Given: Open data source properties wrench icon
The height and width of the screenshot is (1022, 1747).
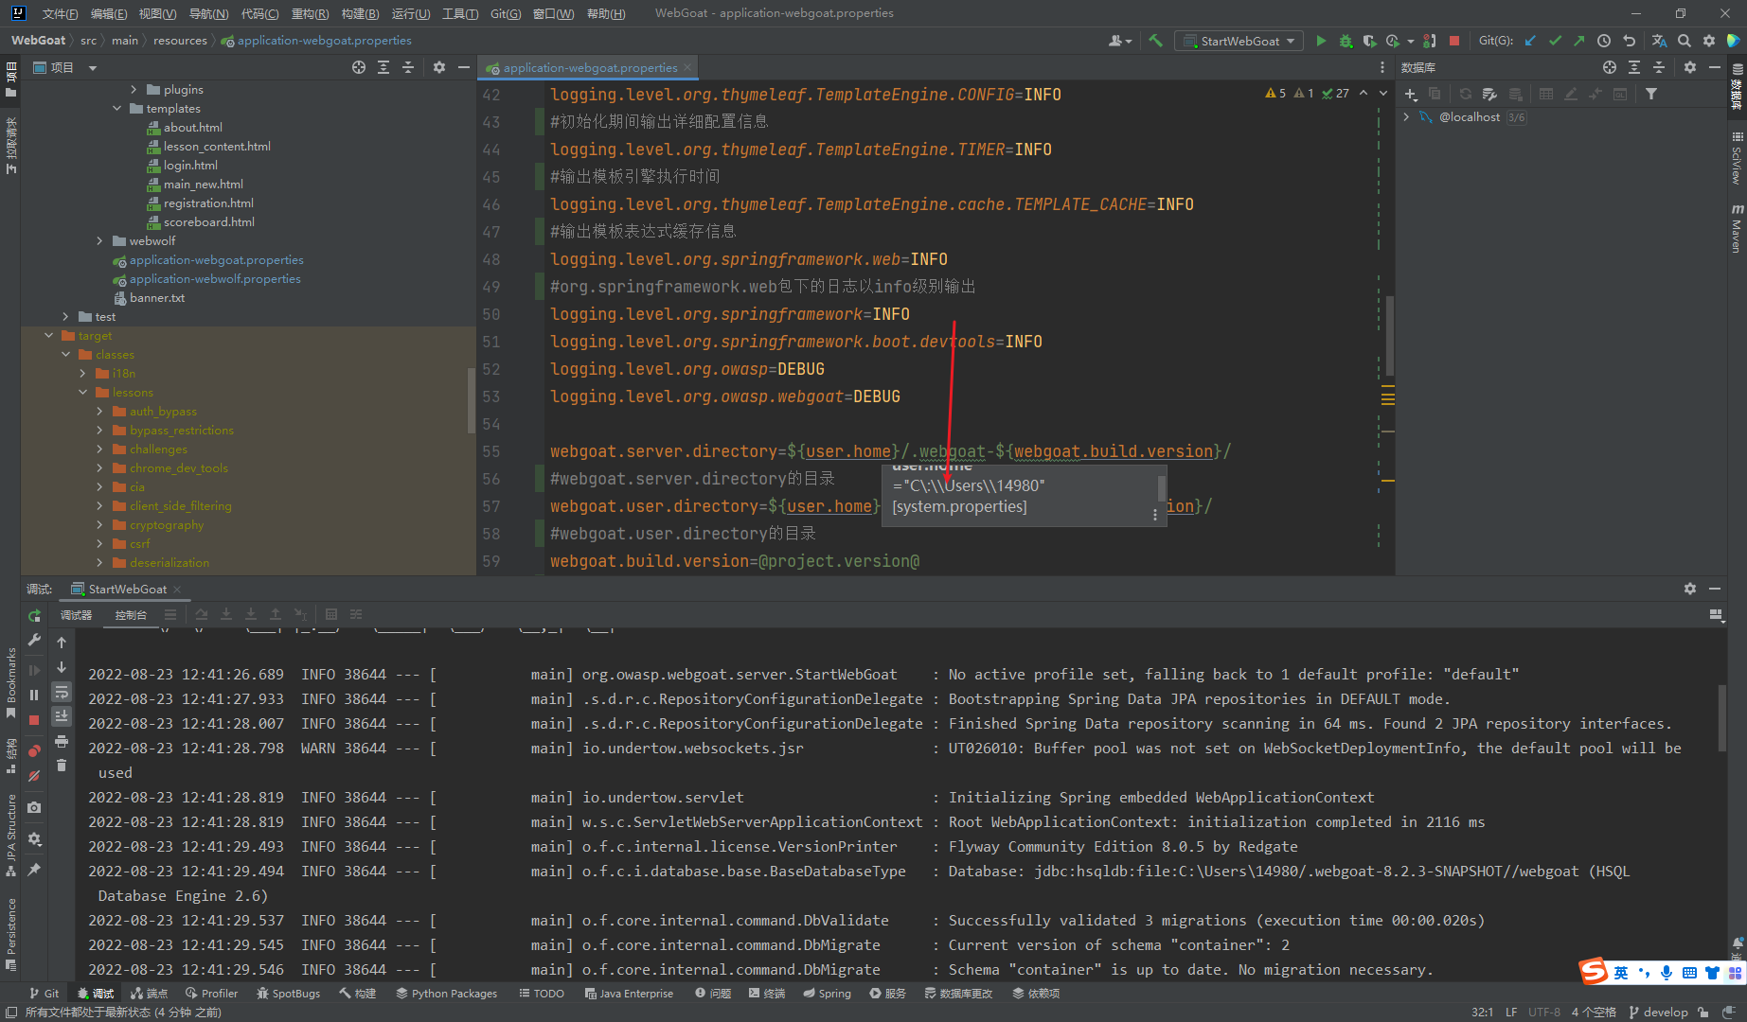Looking at the screenshot, I should (x=1489, y=94).
